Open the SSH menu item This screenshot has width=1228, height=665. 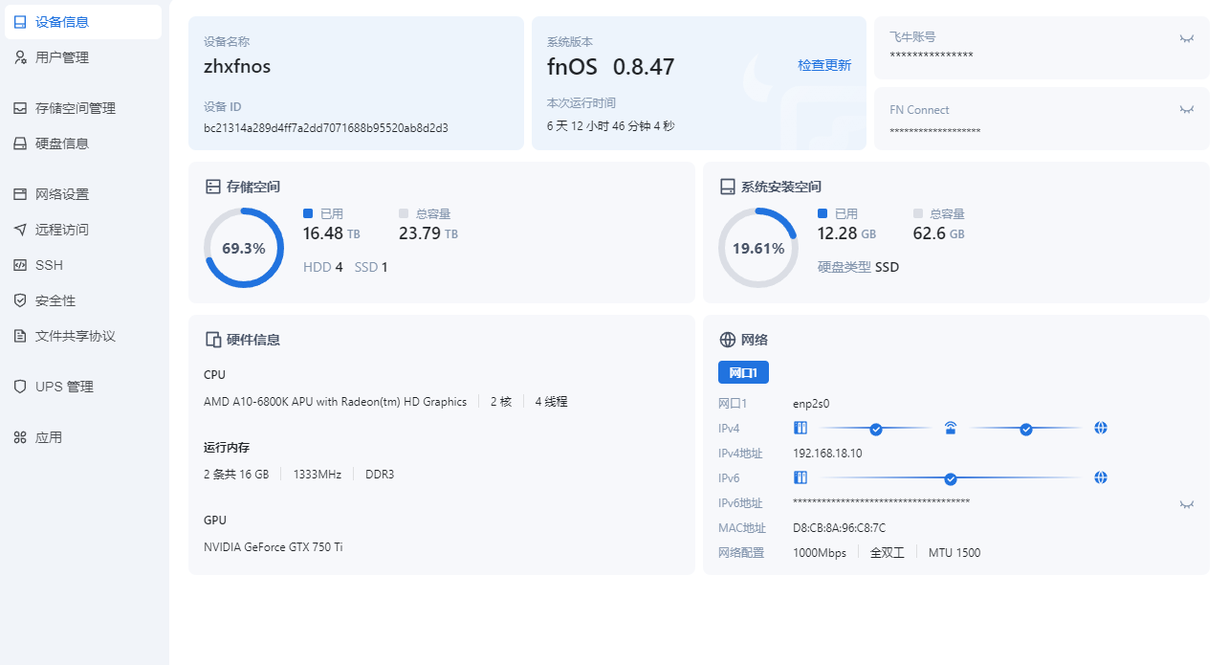(83, 265)
